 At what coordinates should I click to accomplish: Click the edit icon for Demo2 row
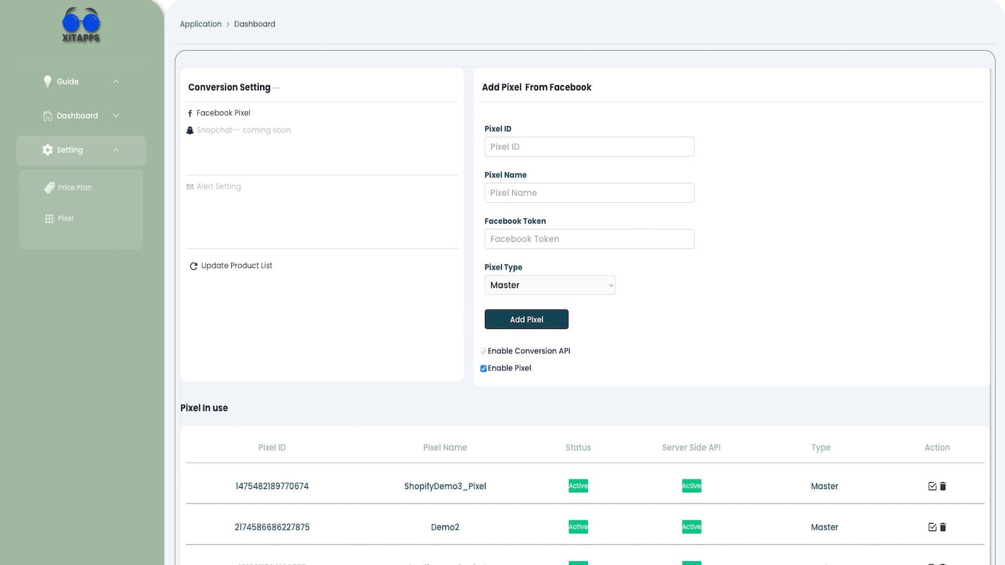(932, 527)
